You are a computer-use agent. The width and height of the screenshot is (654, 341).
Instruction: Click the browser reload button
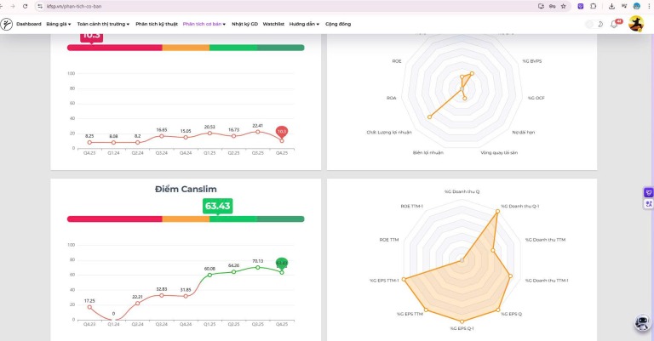(x=25, y=6)
